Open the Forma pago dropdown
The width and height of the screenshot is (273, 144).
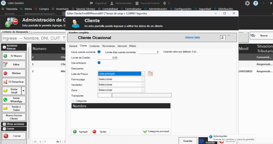143,79
